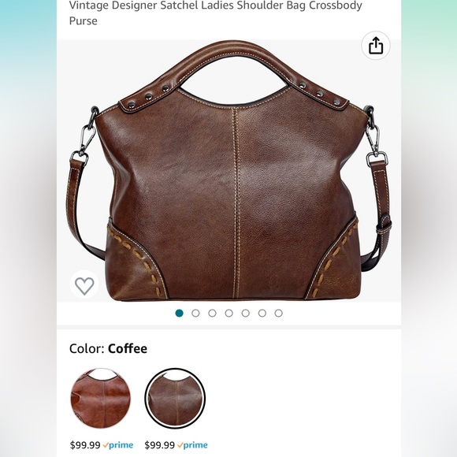457x457 pixels.
Task: Select the first filled carousel dot
Action: pyautogui.click(x=179, y=314)
